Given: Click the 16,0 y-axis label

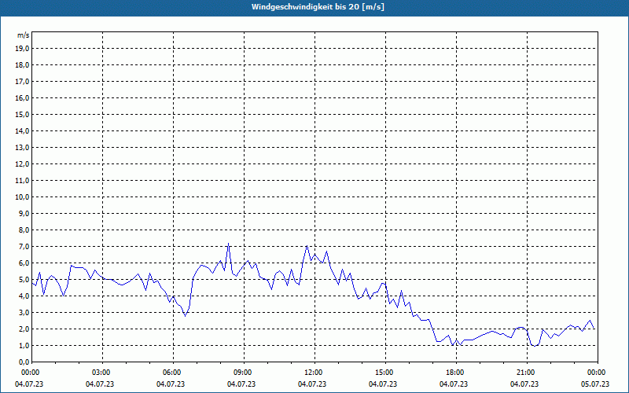Looking at the screenshot, I should (22, 97).
